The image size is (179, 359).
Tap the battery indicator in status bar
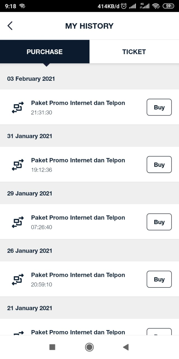168,6
